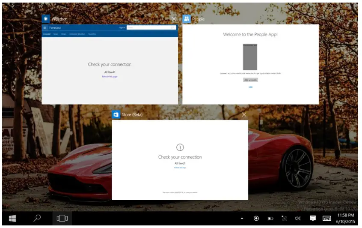Click Refresh this page link in Weather
Screen dimensions: 362x228
(x=110, y=76)
